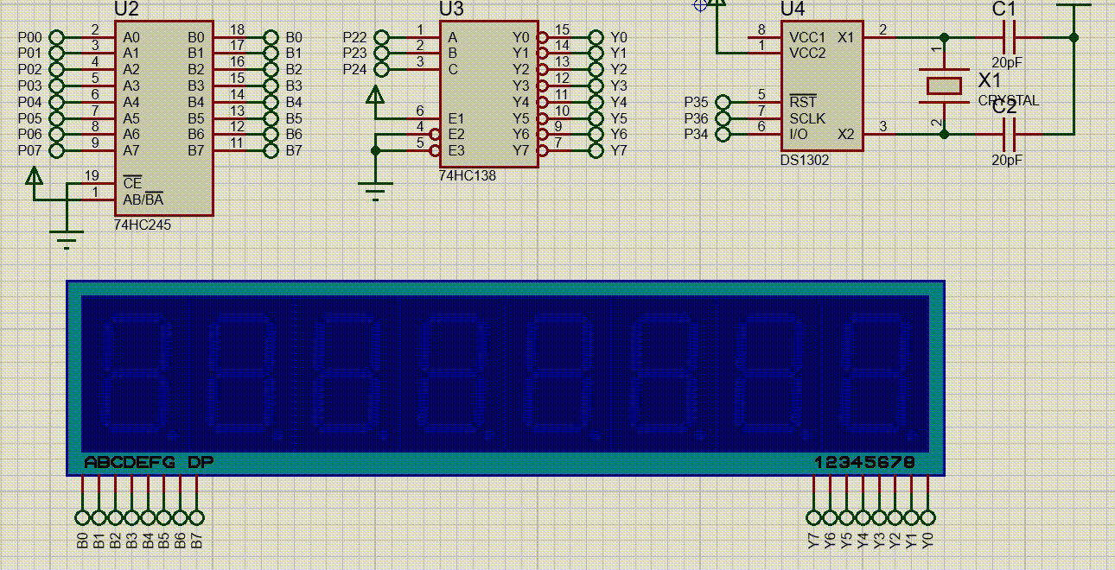Click the B0 terminal right of U2

tap(271, 37)
